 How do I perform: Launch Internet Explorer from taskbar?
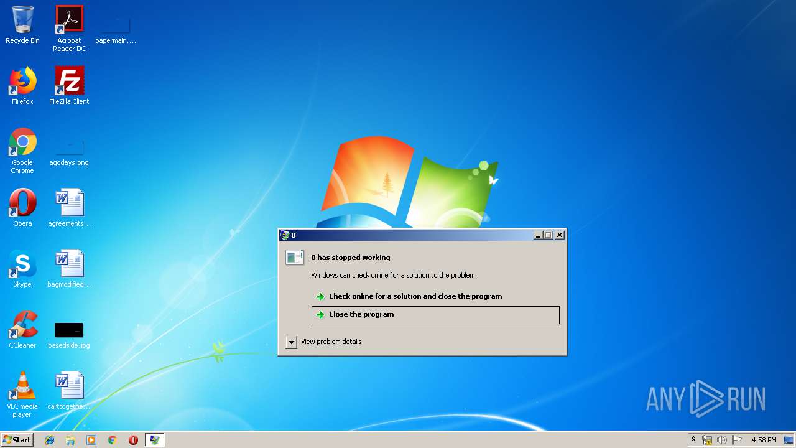pos(50,440)
